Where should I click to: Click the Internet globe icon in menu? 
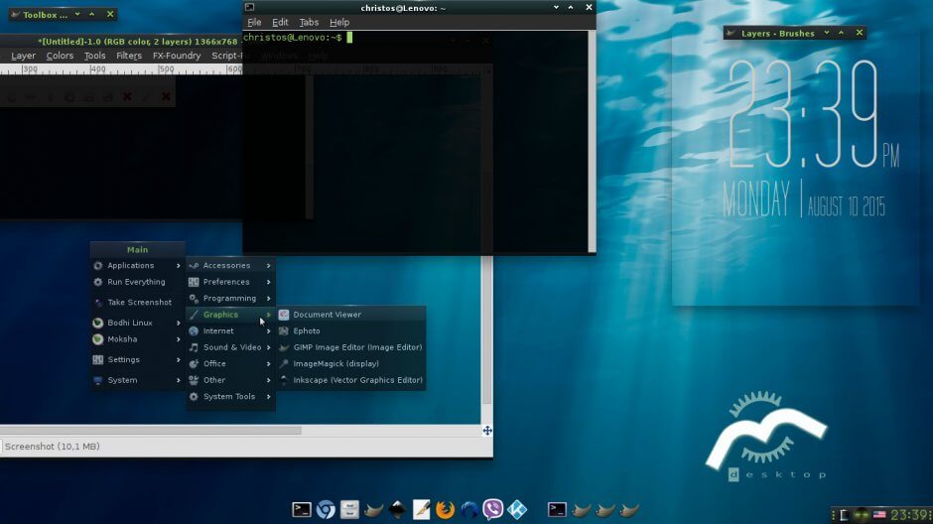point(194,331)
